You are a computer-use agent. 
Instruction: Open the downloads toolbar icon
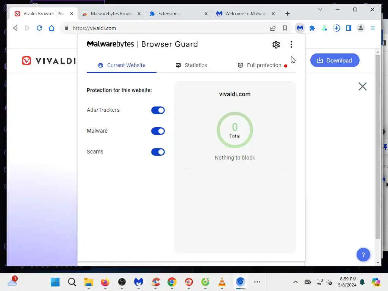point(336,28)
